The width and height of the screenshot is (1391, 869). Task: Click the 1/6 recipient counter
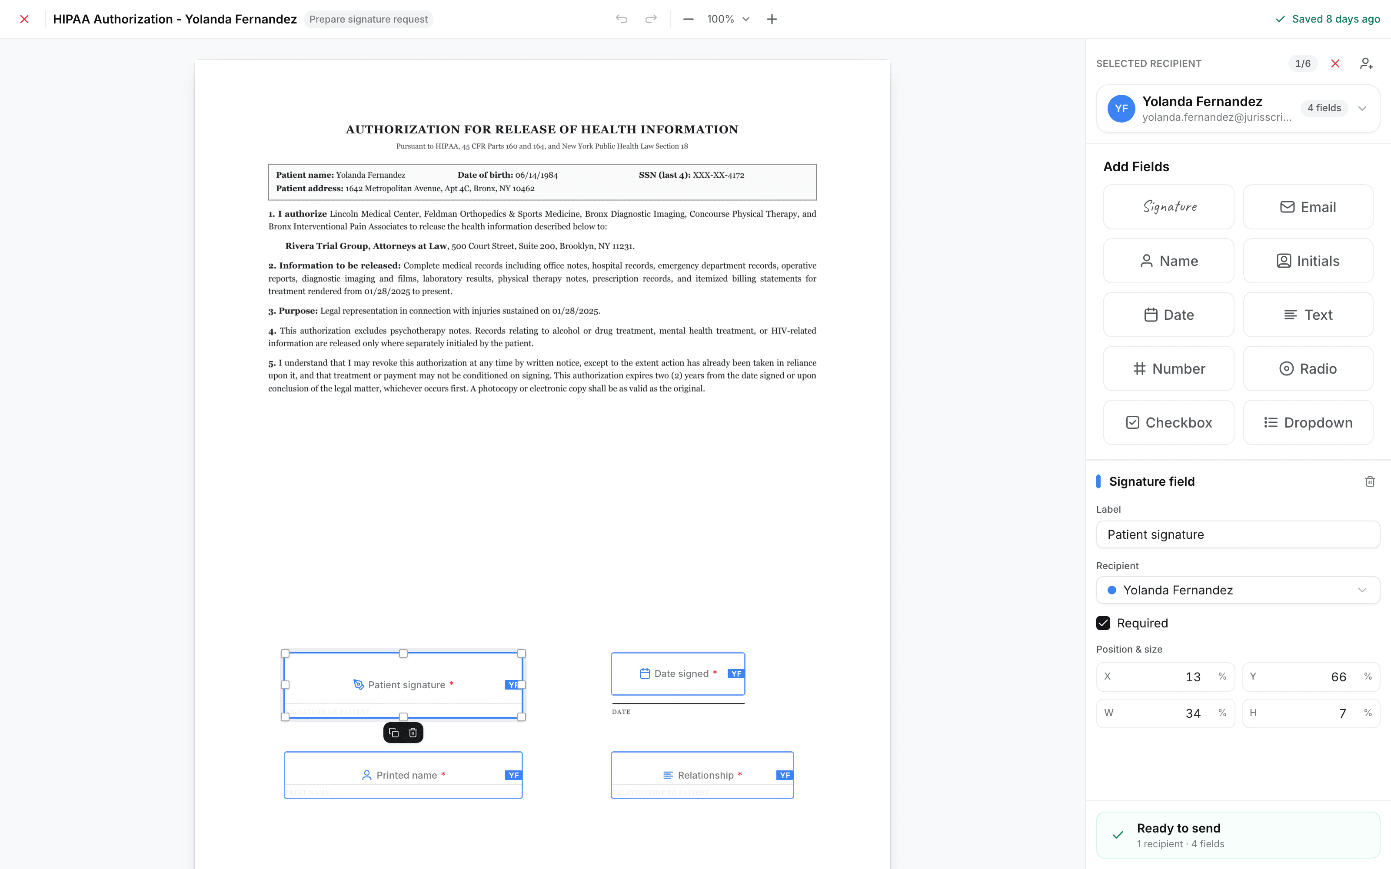[x=1302, y=63]
